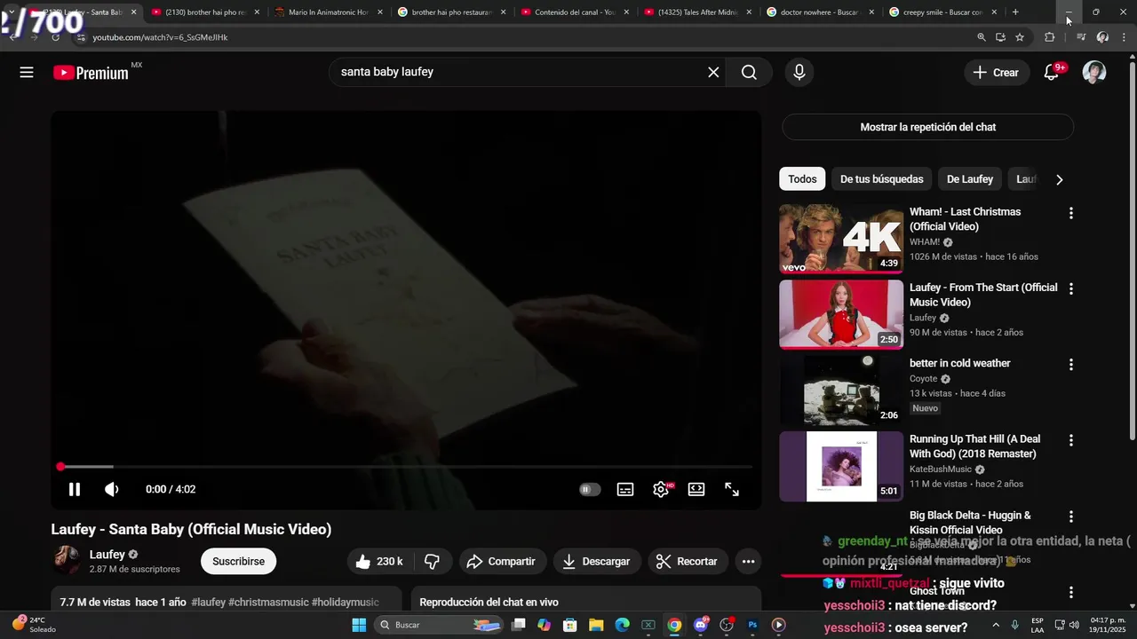This screenshot has height=639, width=1137.
Task: Open the account avatar menu
Action: point(1094,73)
